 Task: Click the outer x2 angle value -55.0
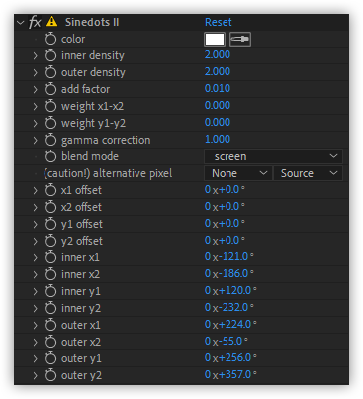(x=230, y=341)
